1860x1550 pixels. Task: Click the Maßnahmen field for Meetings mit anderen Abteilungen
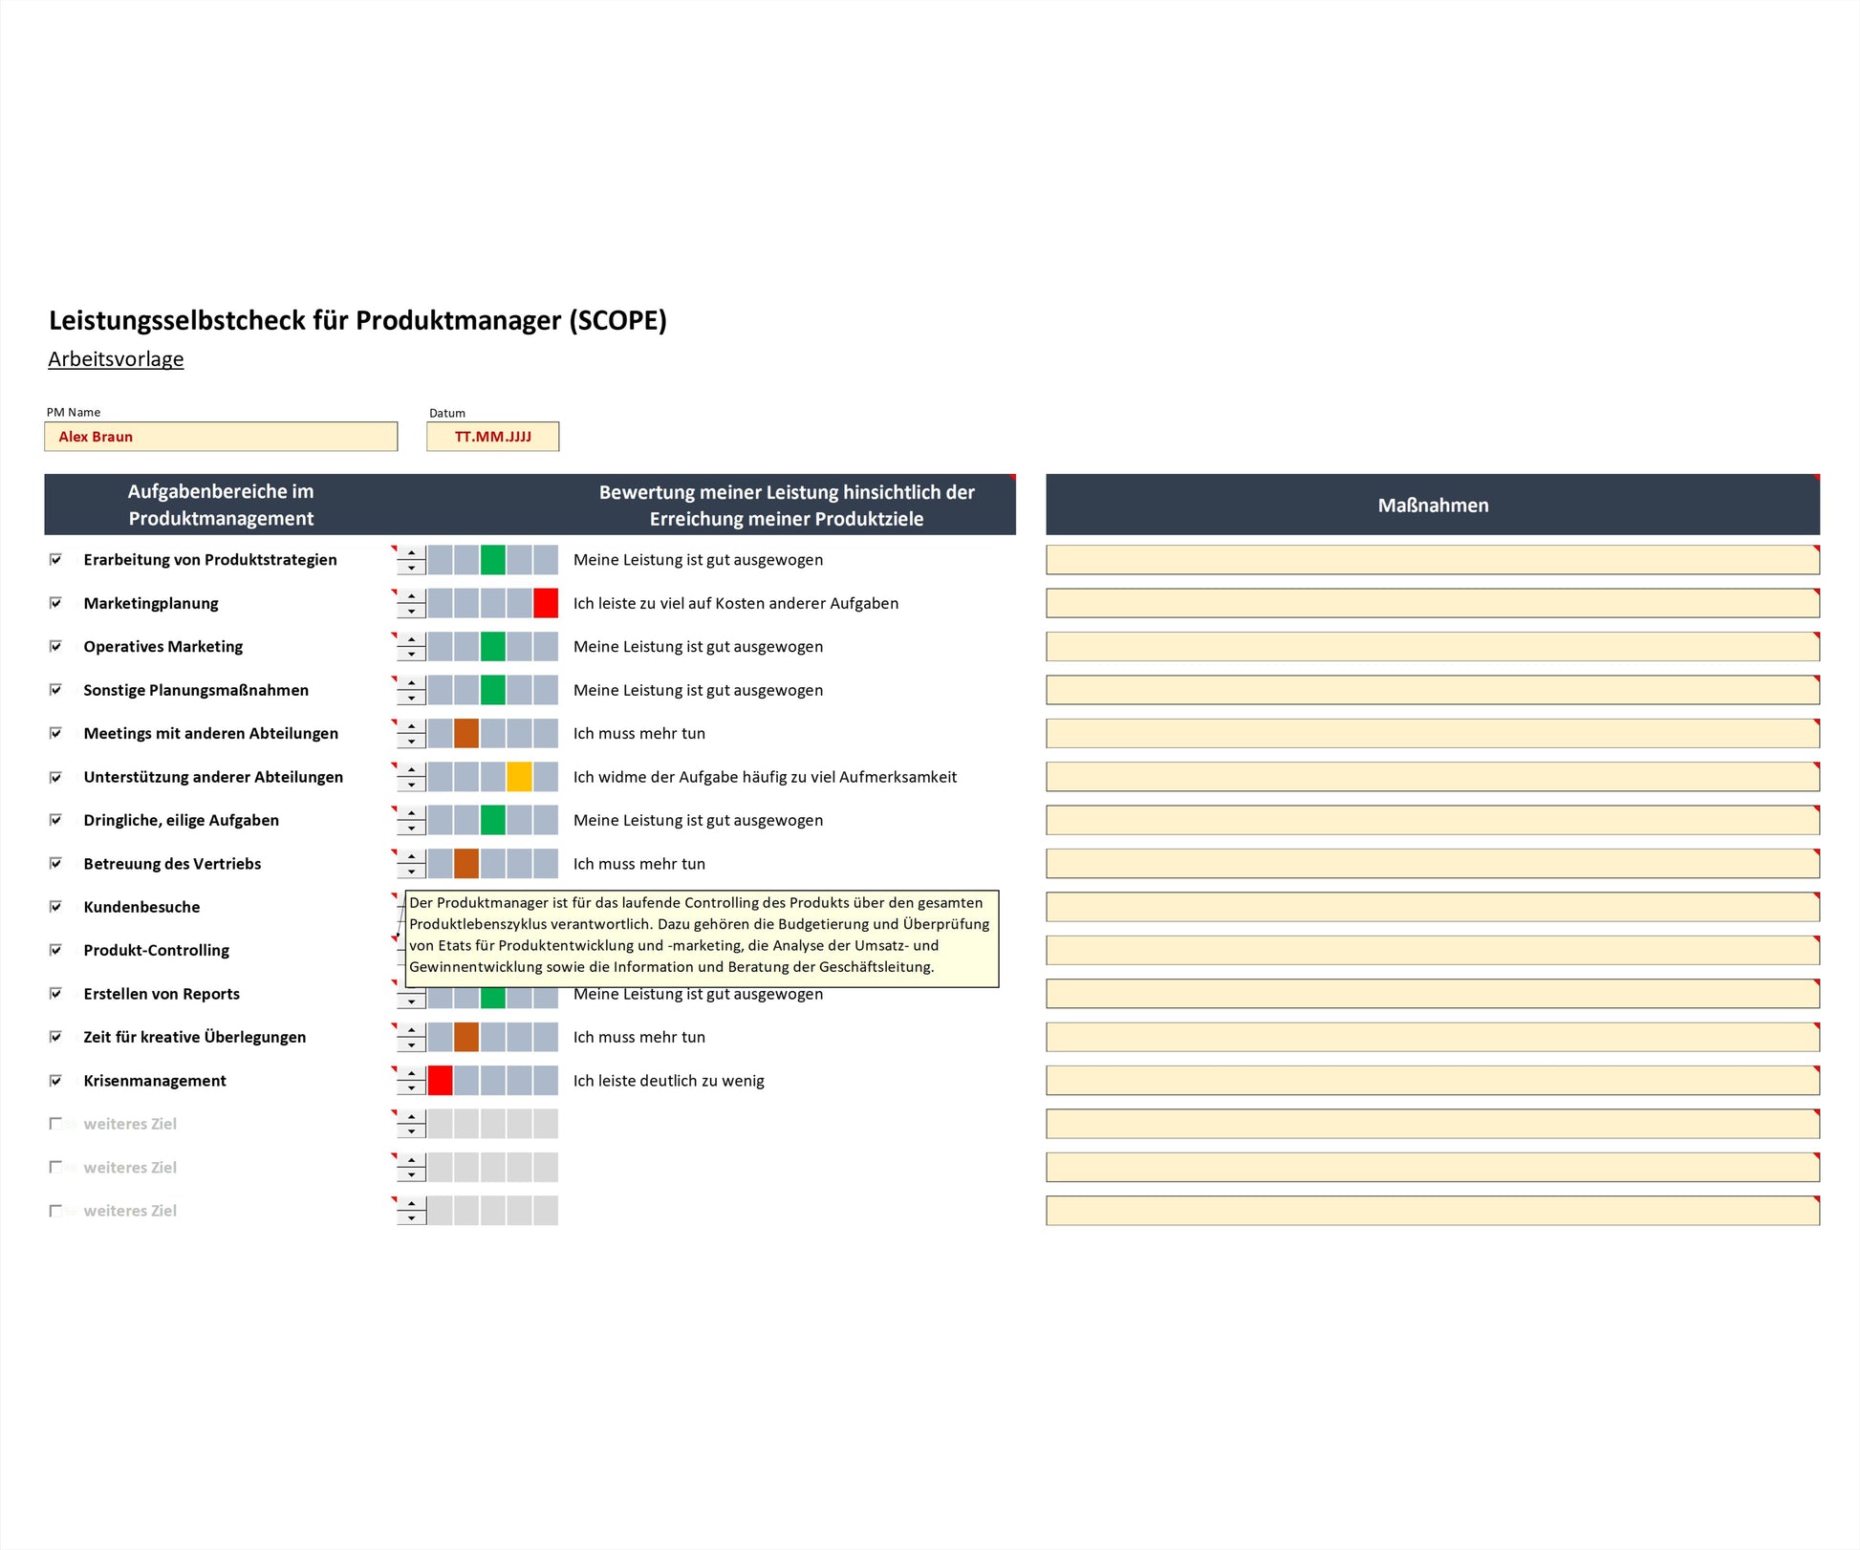(1433, 733)
